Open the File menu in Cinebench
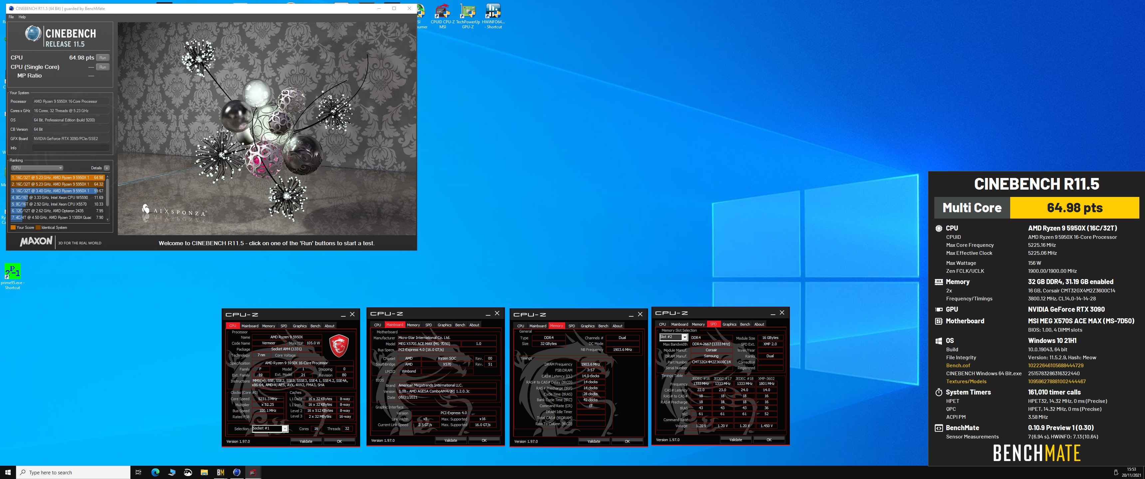Screen dimensions: 1145x479 [11, 17]
